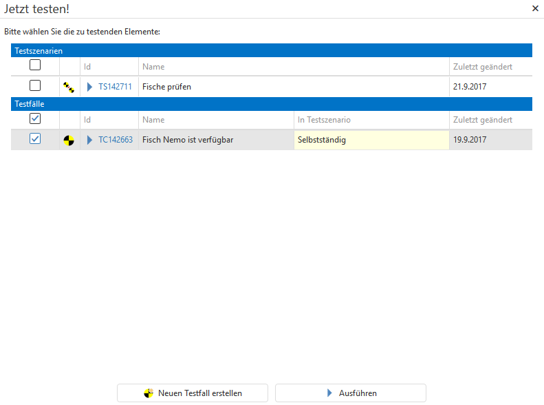Toggle the select-all checkbox for Testfälle
544x405 pixels.
[x=35, y=118]
